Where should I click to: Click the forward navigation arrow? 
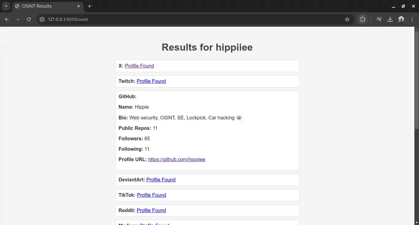(x=18, y=19)
